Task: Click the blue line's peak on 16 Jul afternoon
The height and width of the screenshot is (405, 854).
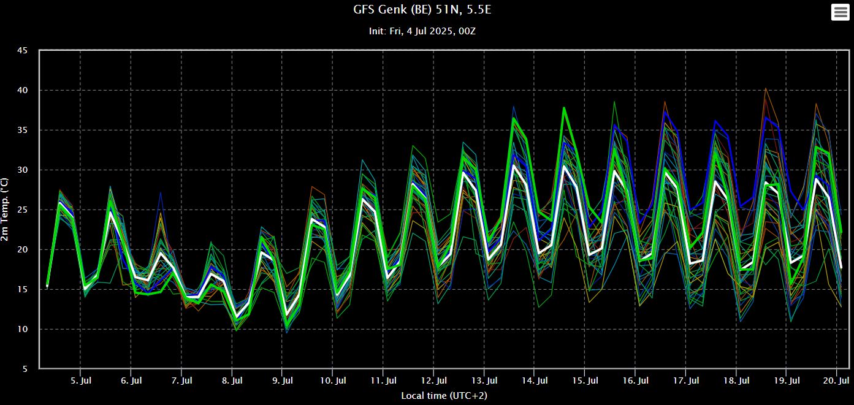Action: point(665,112)
